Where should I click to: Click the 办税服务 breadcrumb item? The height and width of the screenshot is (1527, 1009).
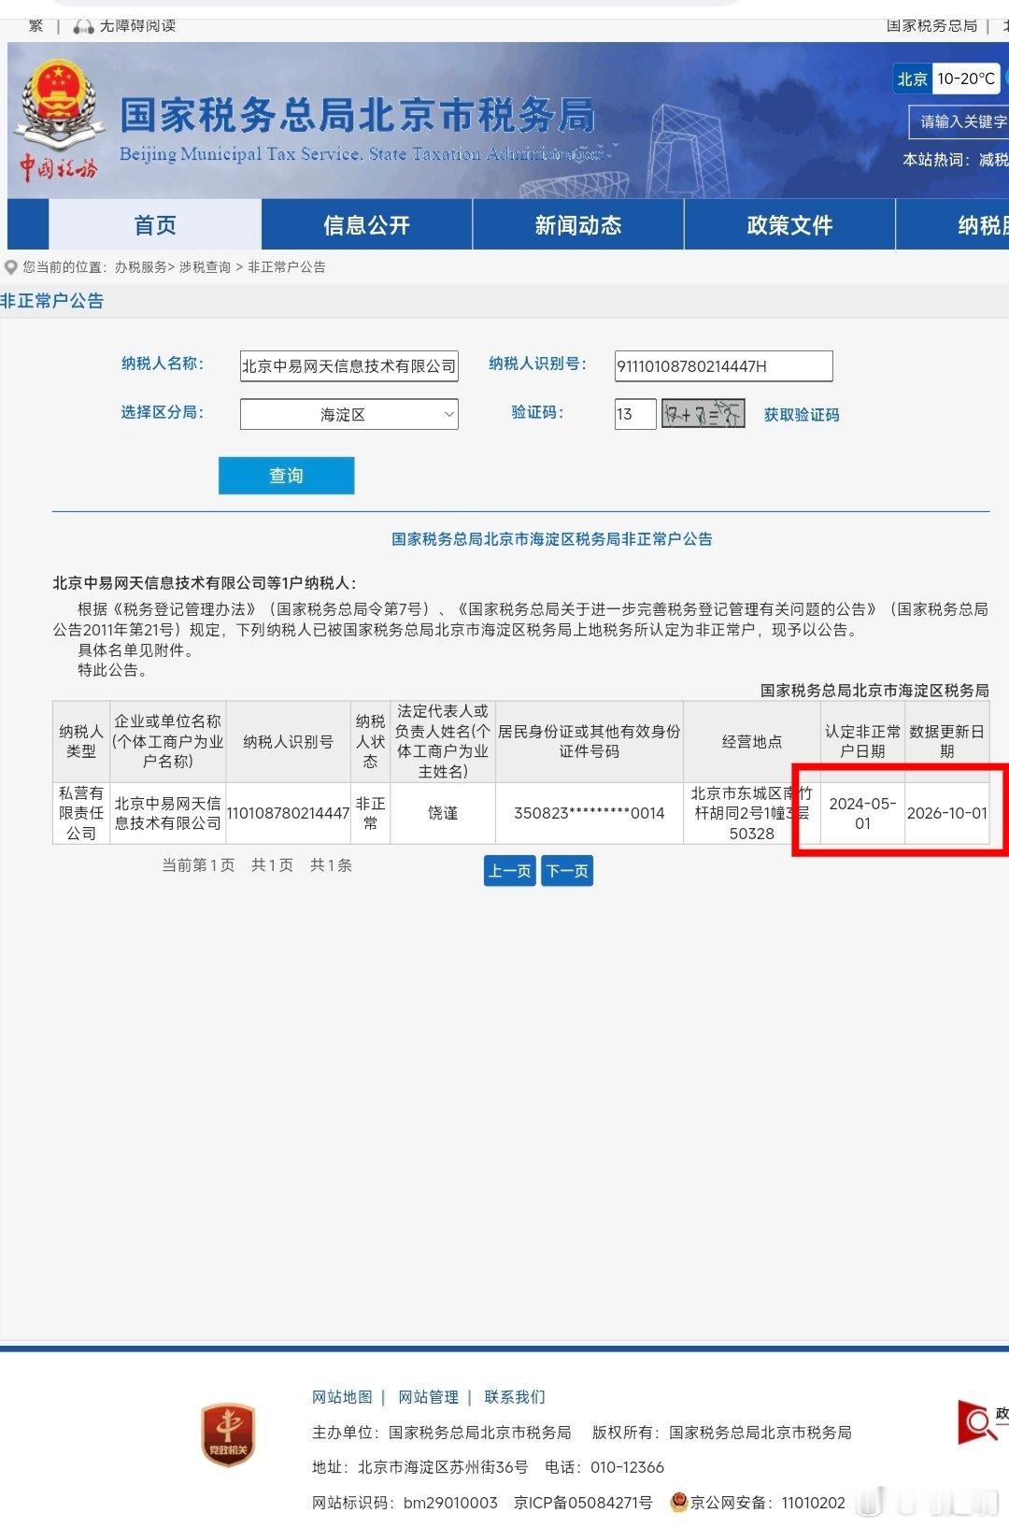pos(141,267)
